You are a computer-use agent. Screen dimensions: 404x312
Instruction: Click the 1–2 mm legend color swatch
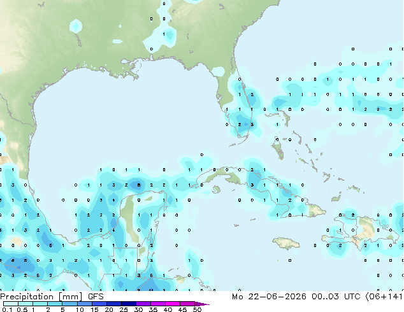tap(40, 304)
